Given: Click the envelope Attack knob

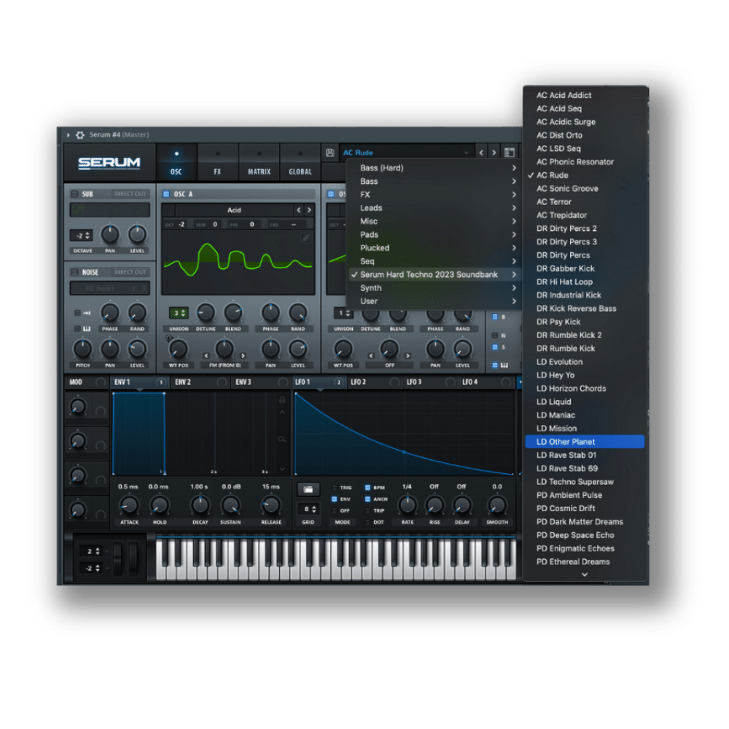Looking at the screenshot, I should pos(128,504).
